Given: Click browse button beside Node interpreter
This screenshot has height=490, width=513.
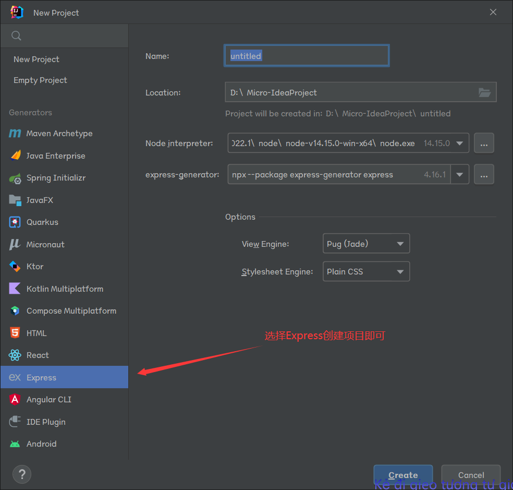Looking at the screenshot, I should click(484, 143).
